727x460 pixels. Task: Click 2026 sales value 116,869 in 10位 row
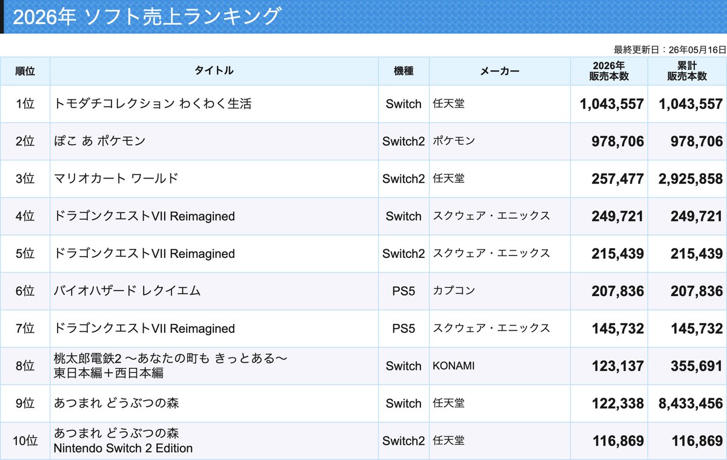[x=618, y=441]
